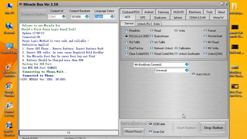Click the COM Scan button
The width and height of the screenshot is (247, 139).
tap(127, 124)
